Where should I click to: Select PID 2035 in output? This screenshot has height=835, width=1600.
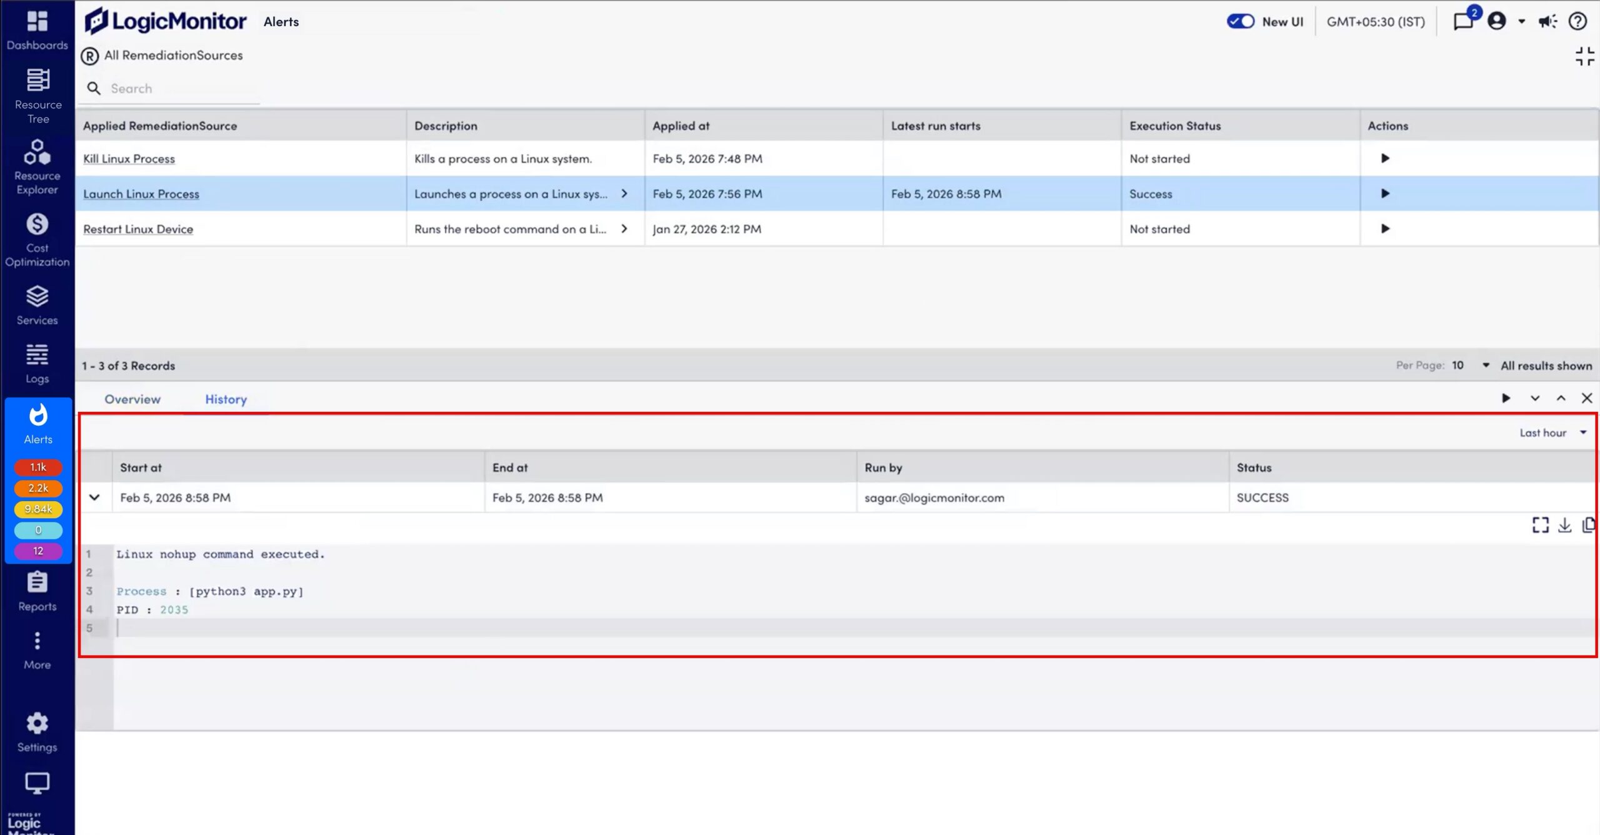coord(152,609)
